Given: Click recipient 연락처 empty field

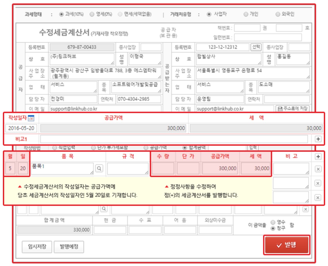Looking at the screenshot, I should pos(287,99).
